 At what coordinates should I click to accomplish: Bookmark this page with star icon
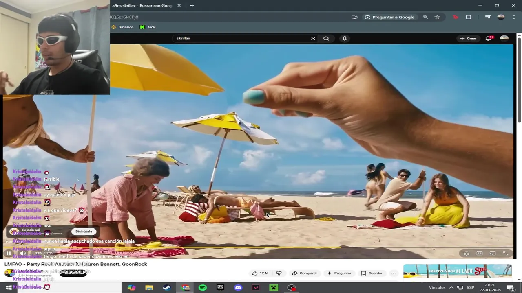click(437, 17)
